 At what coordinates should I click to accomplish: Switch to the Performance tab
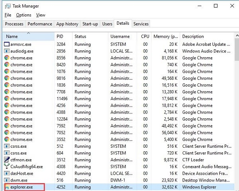pyautogui.click(x=40, y=24)
